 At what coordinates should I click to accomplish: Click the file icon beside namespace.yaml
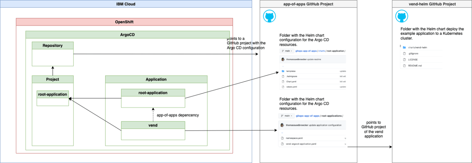[283, 138]
